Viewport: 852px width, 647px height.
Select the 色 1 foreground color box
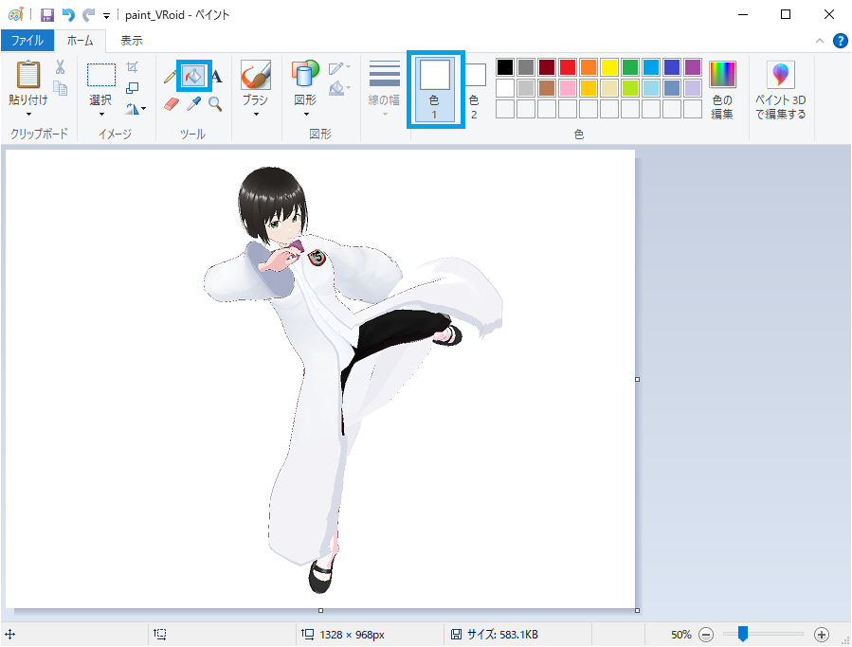pos(435,89)
